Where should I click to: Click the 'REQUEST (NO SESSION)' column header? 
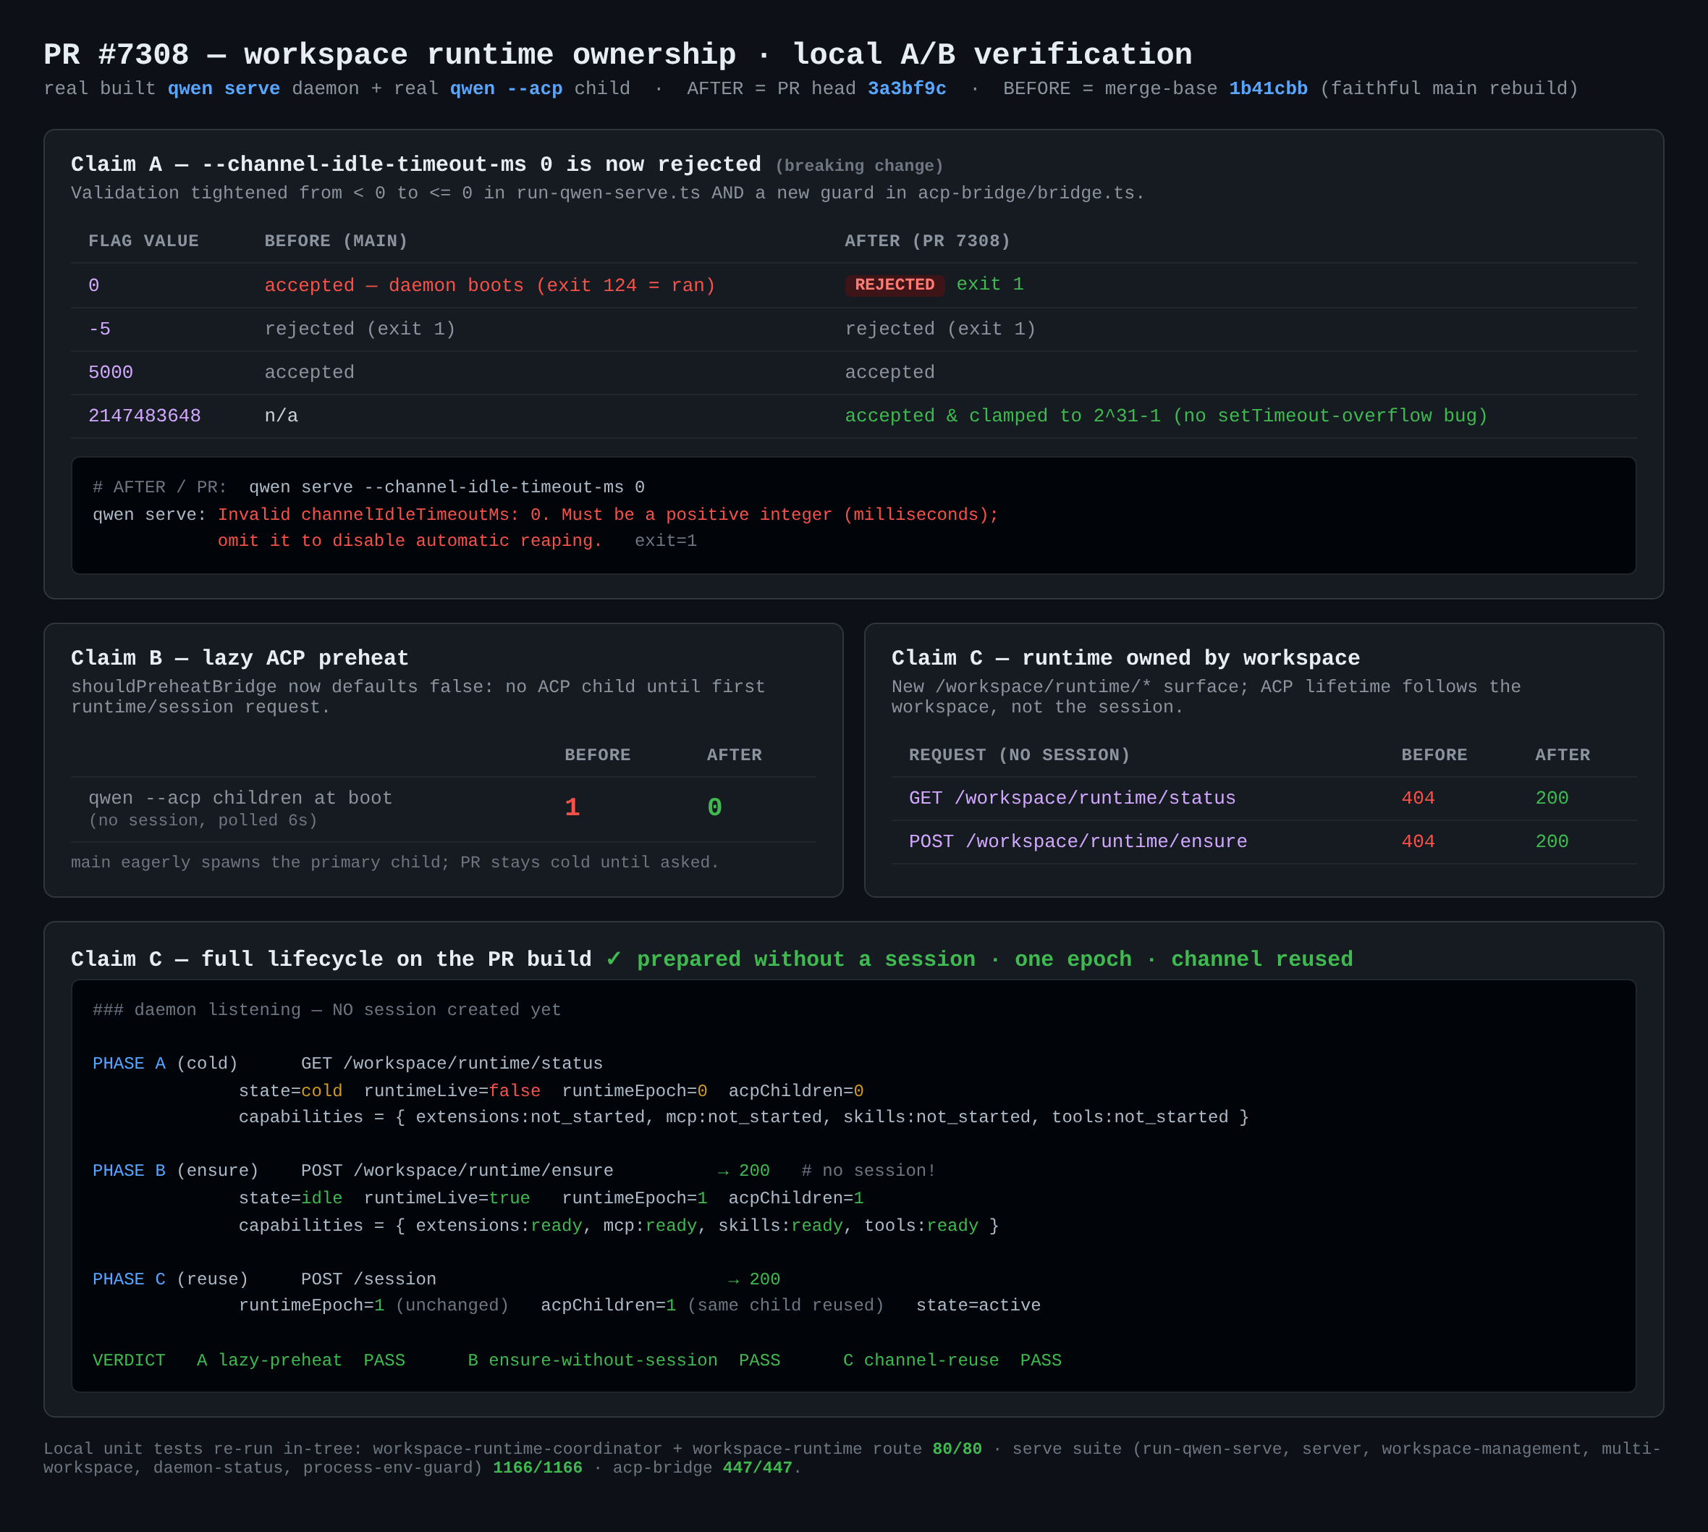click(1019, 755)
